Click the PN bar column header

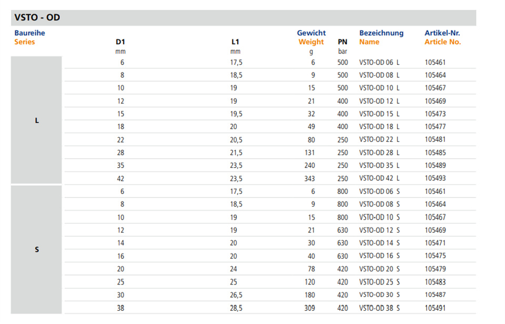342,46
